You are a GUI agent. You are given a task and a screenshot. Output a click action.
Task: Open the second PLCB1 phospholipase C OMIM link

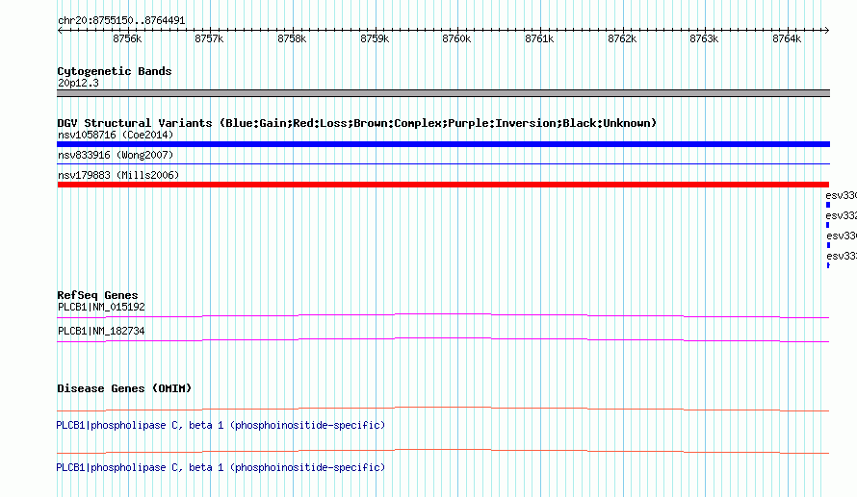[221, 468]
